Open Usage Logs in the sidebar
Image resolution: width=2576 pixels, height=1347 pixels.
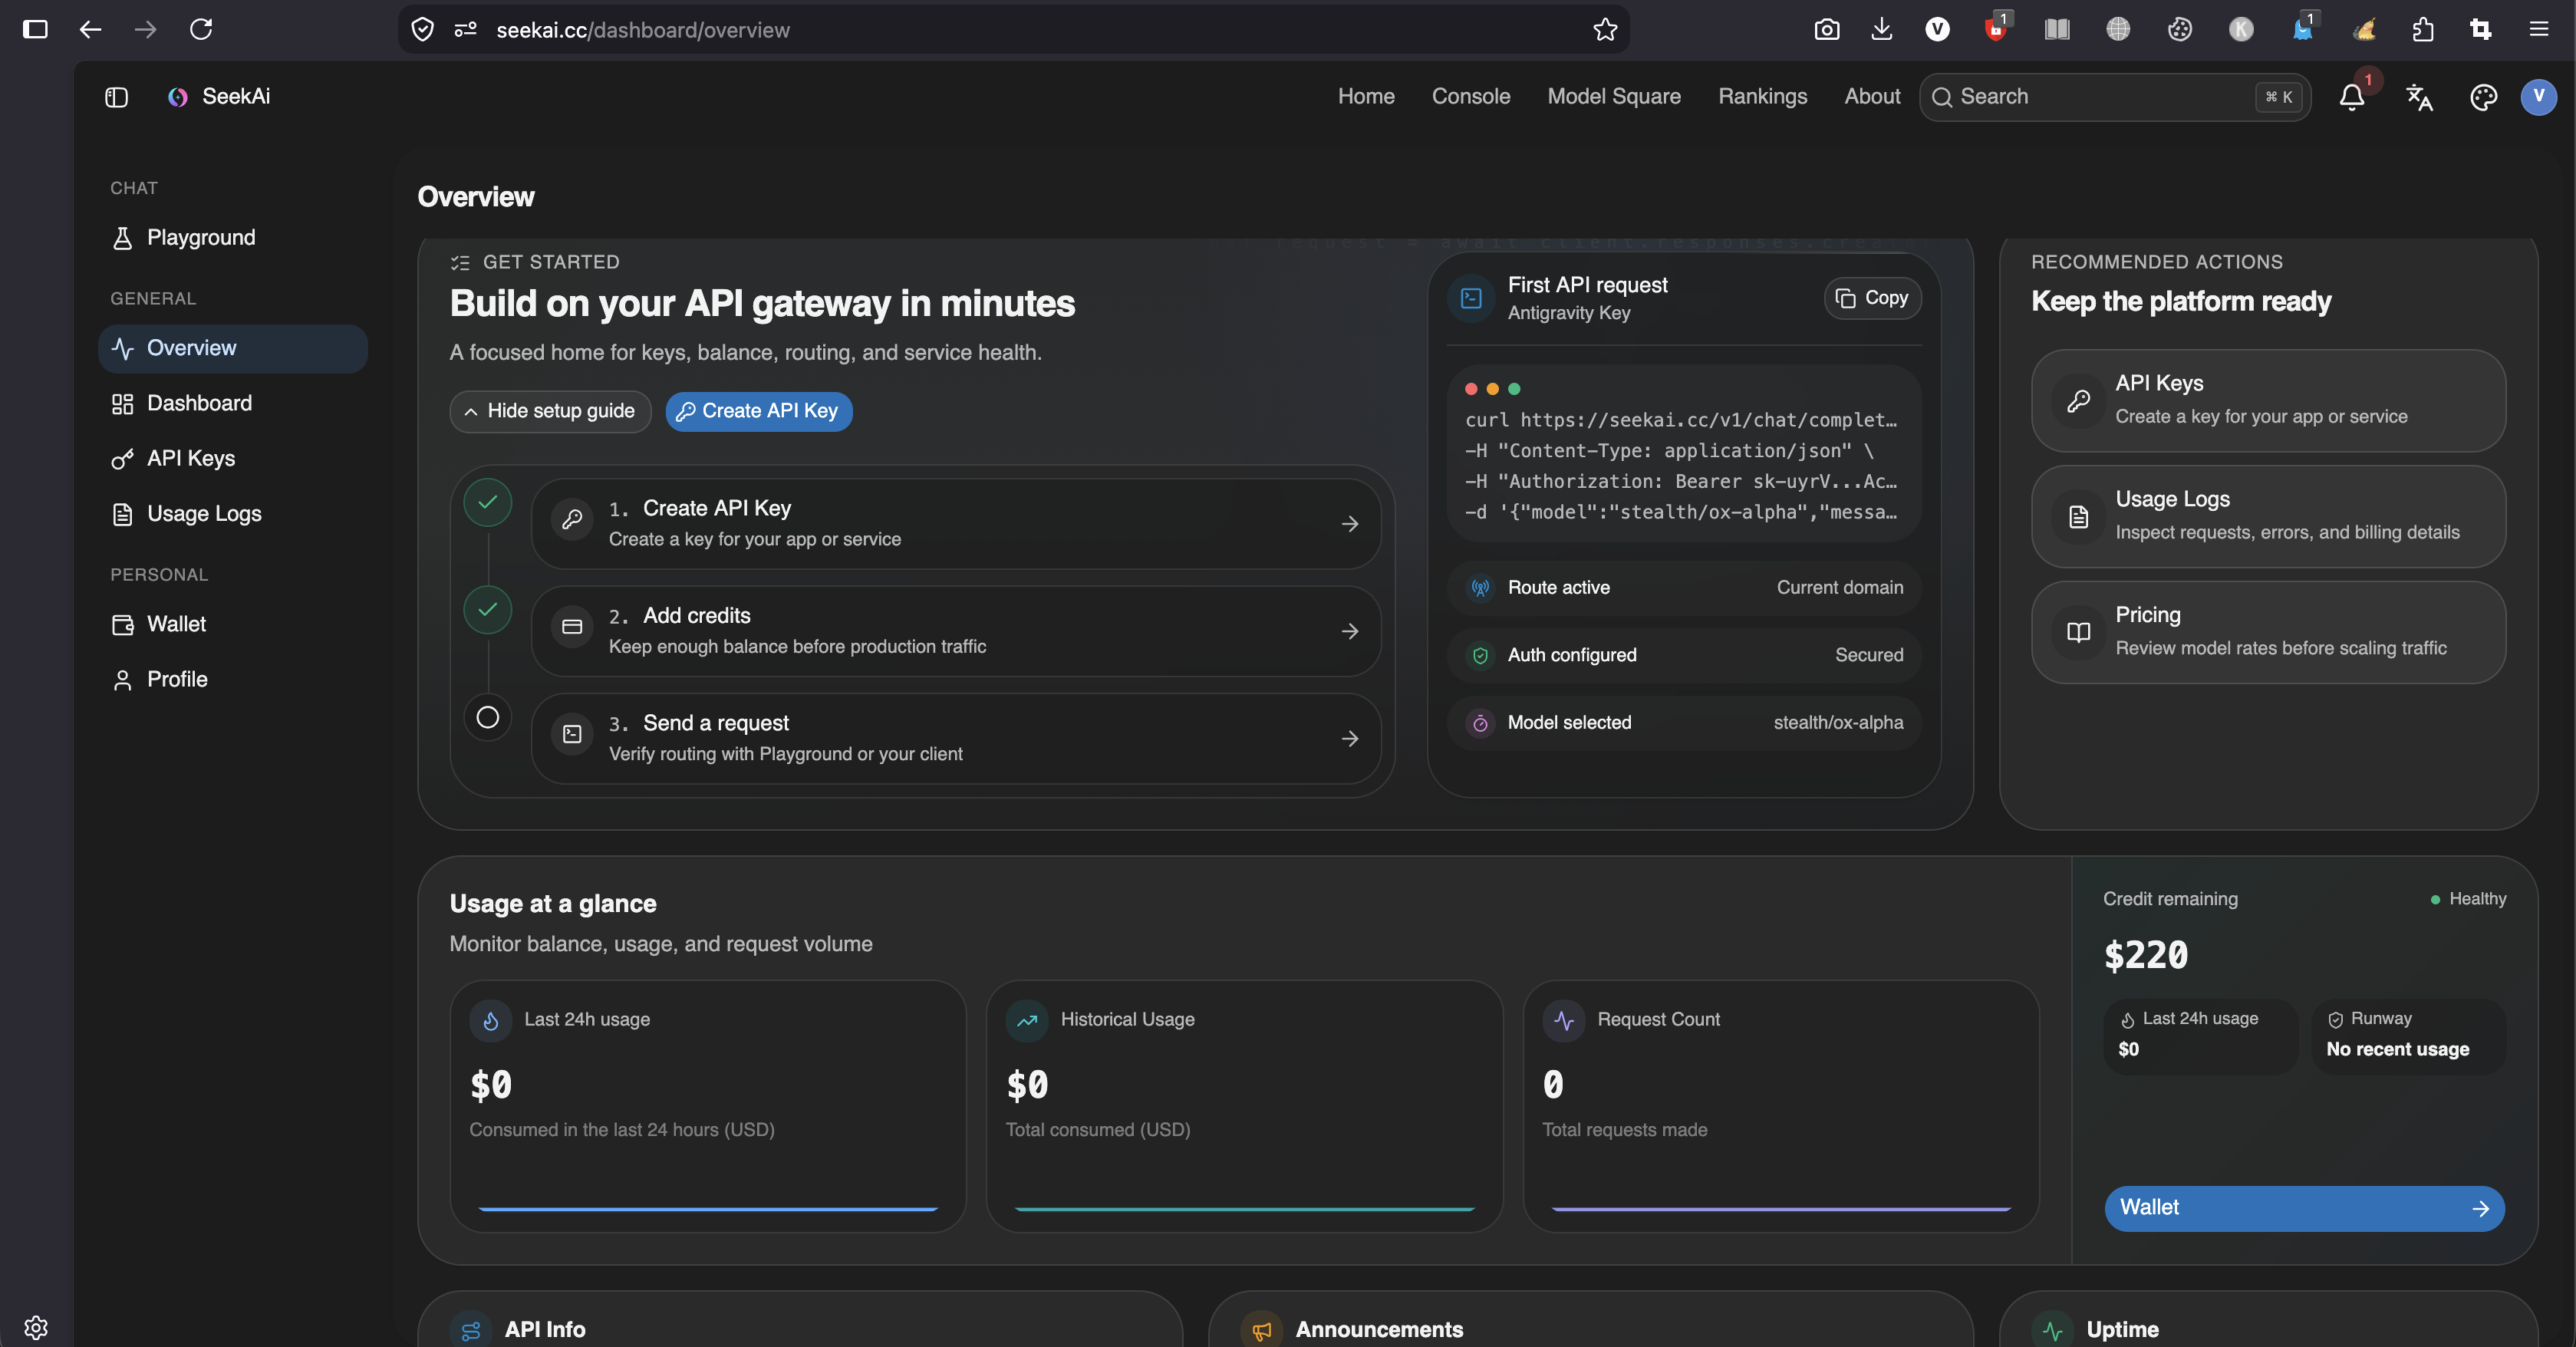click(233, 514)
